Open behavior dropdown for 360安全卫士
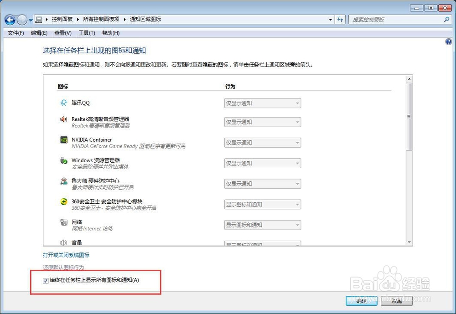Viewport: 456px width, 314px height. [x=263, y=205]
